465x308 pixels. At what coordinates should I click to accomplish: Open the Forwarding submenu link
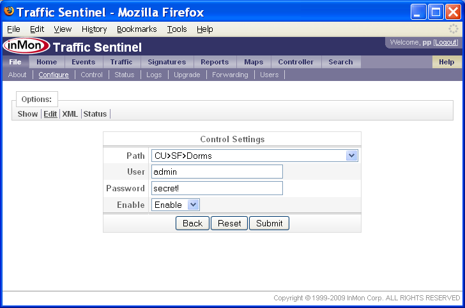pyautogui.click(x=230, y=75)
